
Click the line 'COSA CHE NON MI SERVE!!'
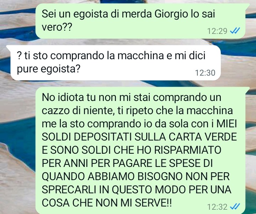(107, 203)
